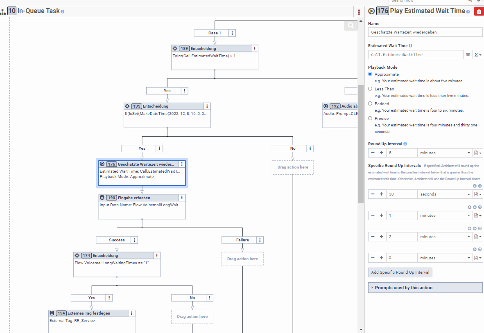Open expression mode dropdown for 30 seconds row
Viewport: 484px width, 333px height.
coord(477,194)
